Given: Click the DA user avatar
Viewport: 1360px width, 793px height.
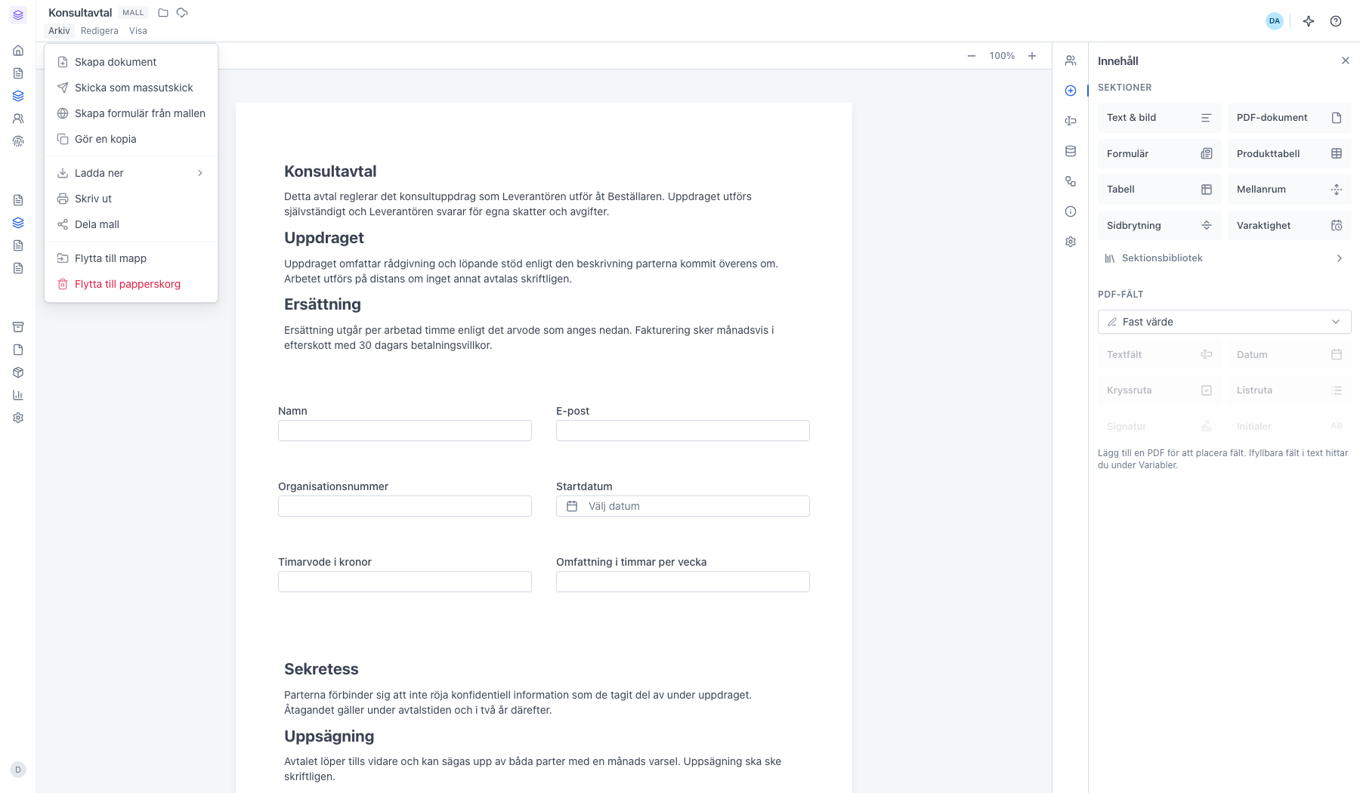Looking at the screenshot, I should pos(1275,21).
